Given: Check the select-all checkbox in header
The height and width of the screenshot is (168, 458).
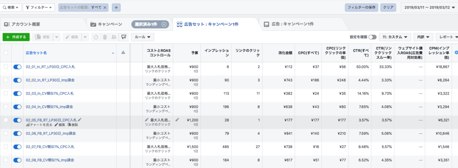Looking at the screenshot, I should [x=6, y=53].
